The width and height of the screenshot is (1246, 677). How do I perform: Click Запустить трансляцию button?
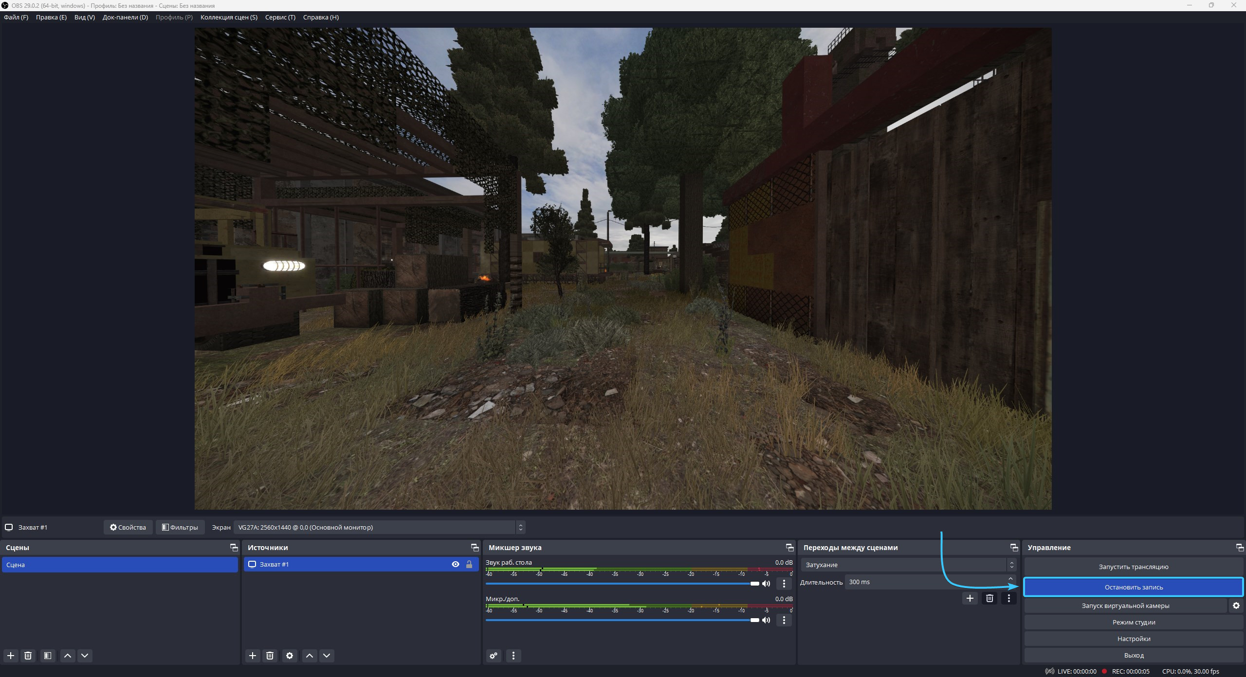(1134, 567)
